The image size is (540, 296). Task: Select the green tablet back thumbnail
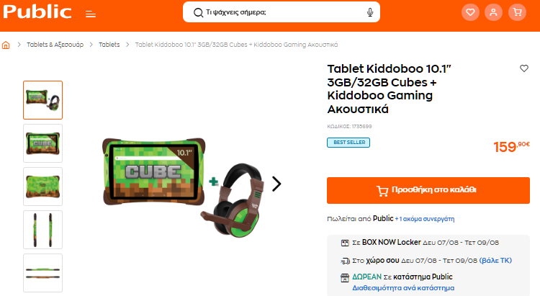(x=42, y=187)
